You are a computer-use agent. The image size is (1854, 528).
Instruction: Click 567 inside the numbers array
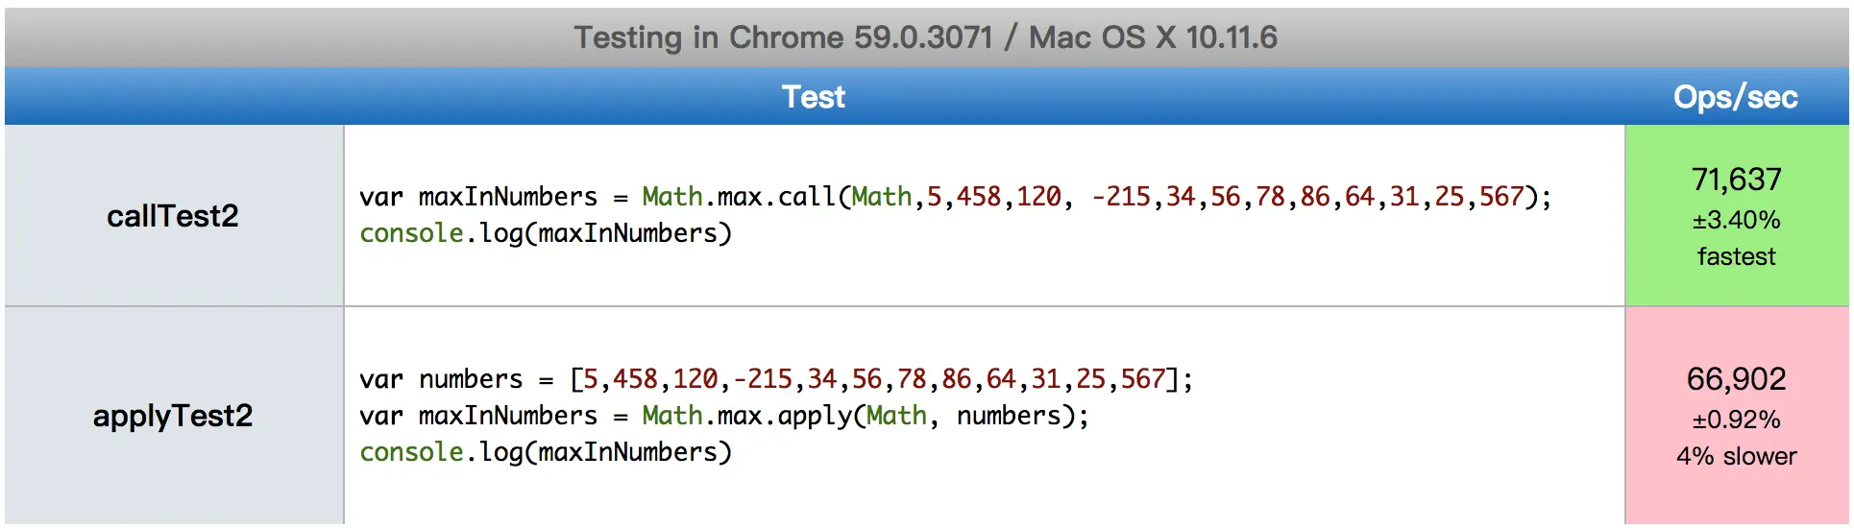(x=1142, y=379)
